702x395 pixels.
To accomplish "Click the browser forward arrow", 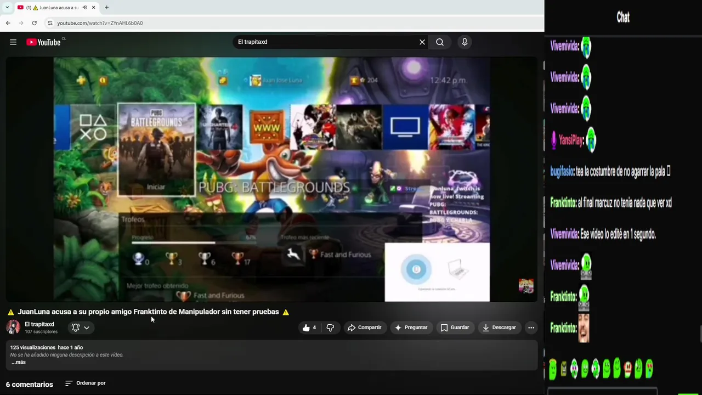I will click(21, 23).
